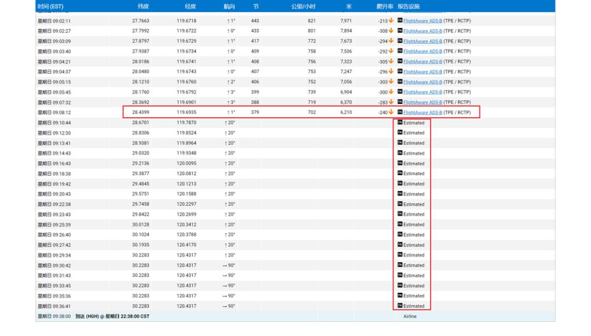Image resolution: width=591 pixels, height=336 pixels.
Task: Open FlightAware ADS-B link in 09:04:37 row
Action: pos(422,72)
